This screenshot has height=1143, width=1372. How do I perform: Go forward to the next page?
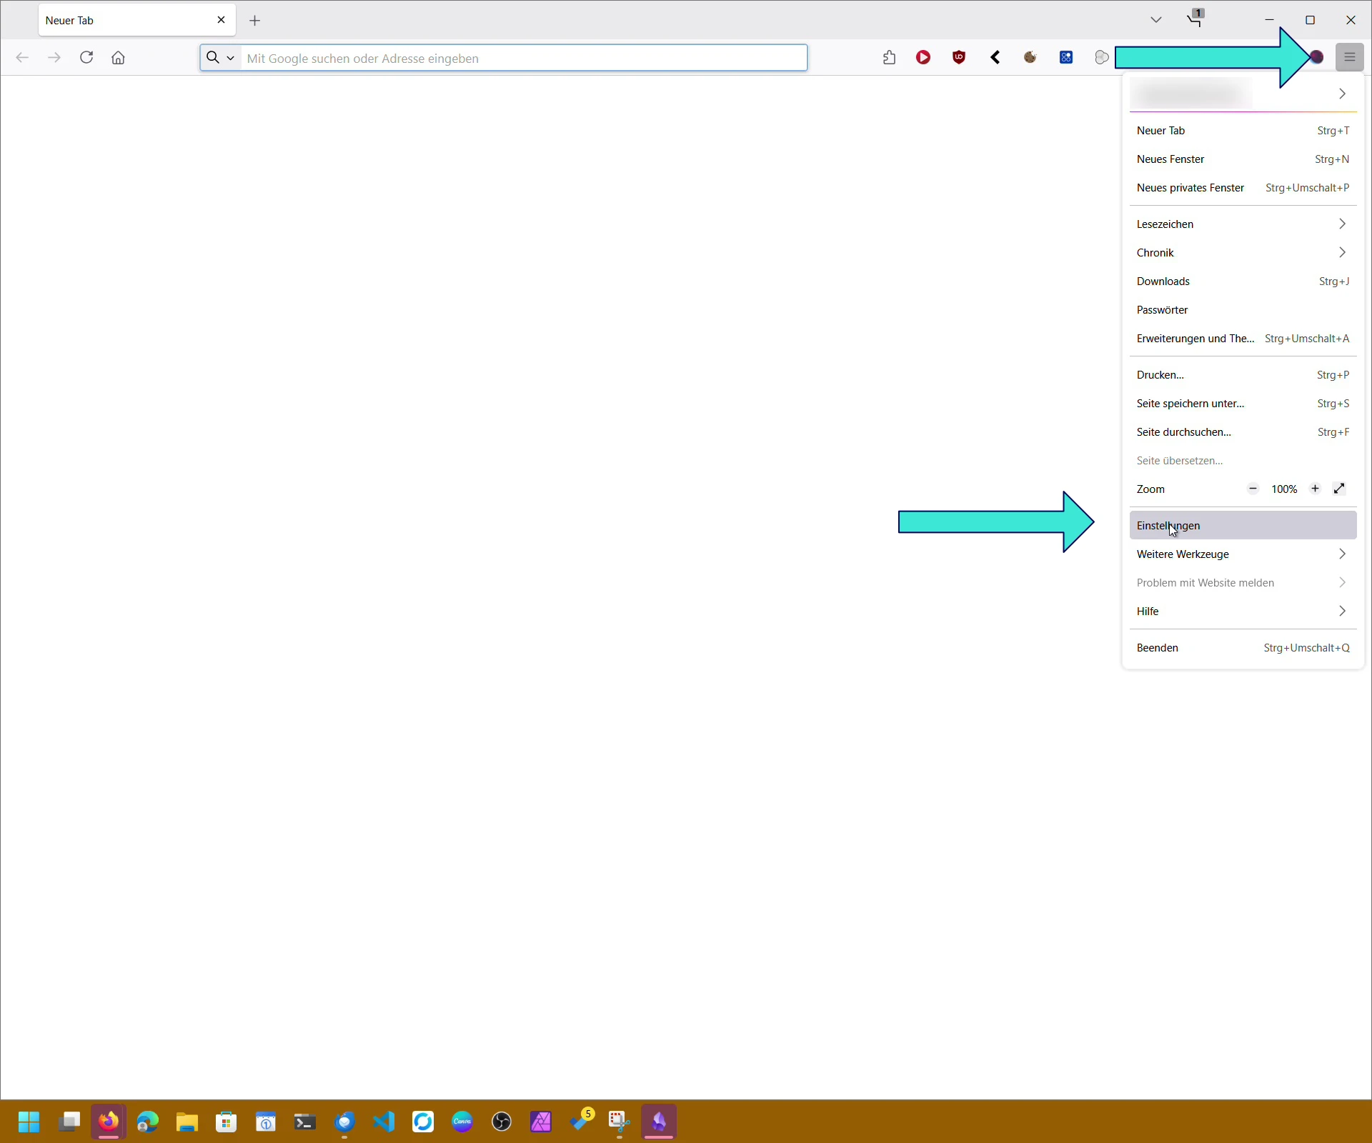click(x=54, y=58)
